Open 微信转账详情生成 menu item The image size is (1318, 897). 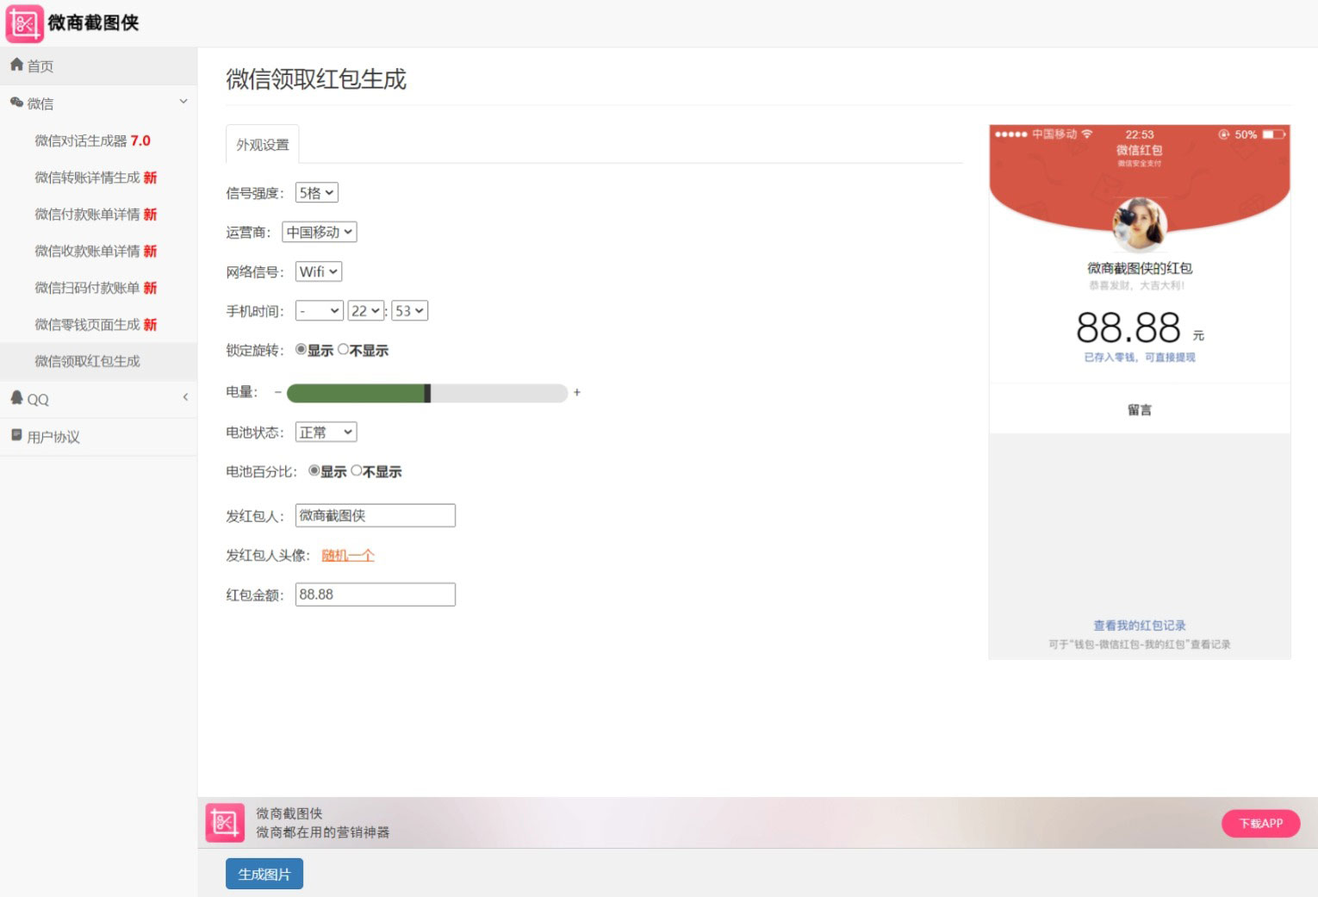(98, 178)
